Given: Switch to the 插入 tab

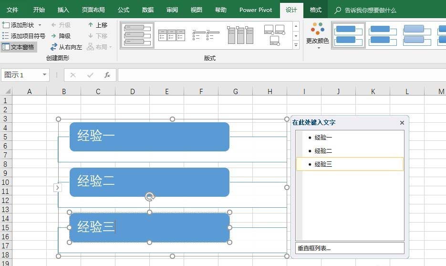Looking at the screenshot, I should click(63, 10).
